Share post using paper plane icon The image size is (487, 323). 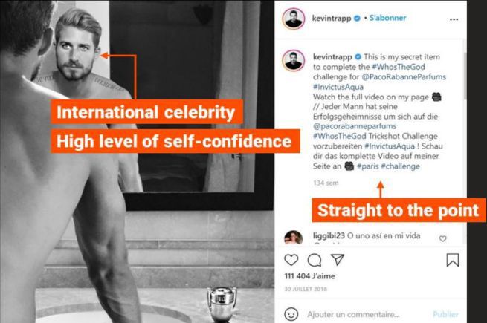pos(337,260)
